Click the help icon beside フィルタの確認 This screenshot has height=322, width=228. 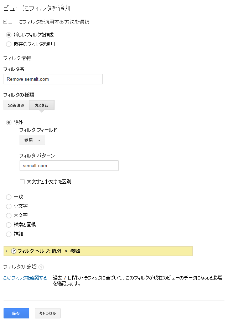[41, 267]
